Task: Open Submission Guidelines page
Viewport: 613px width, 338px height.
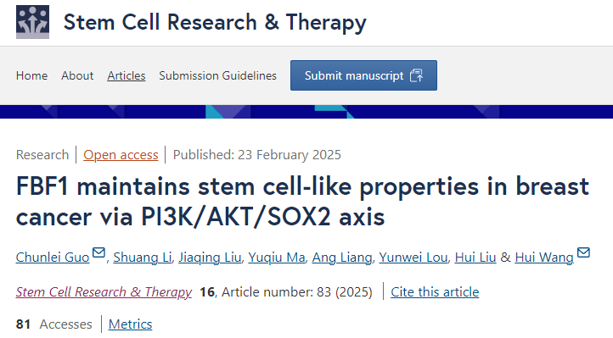Action: 217,75
